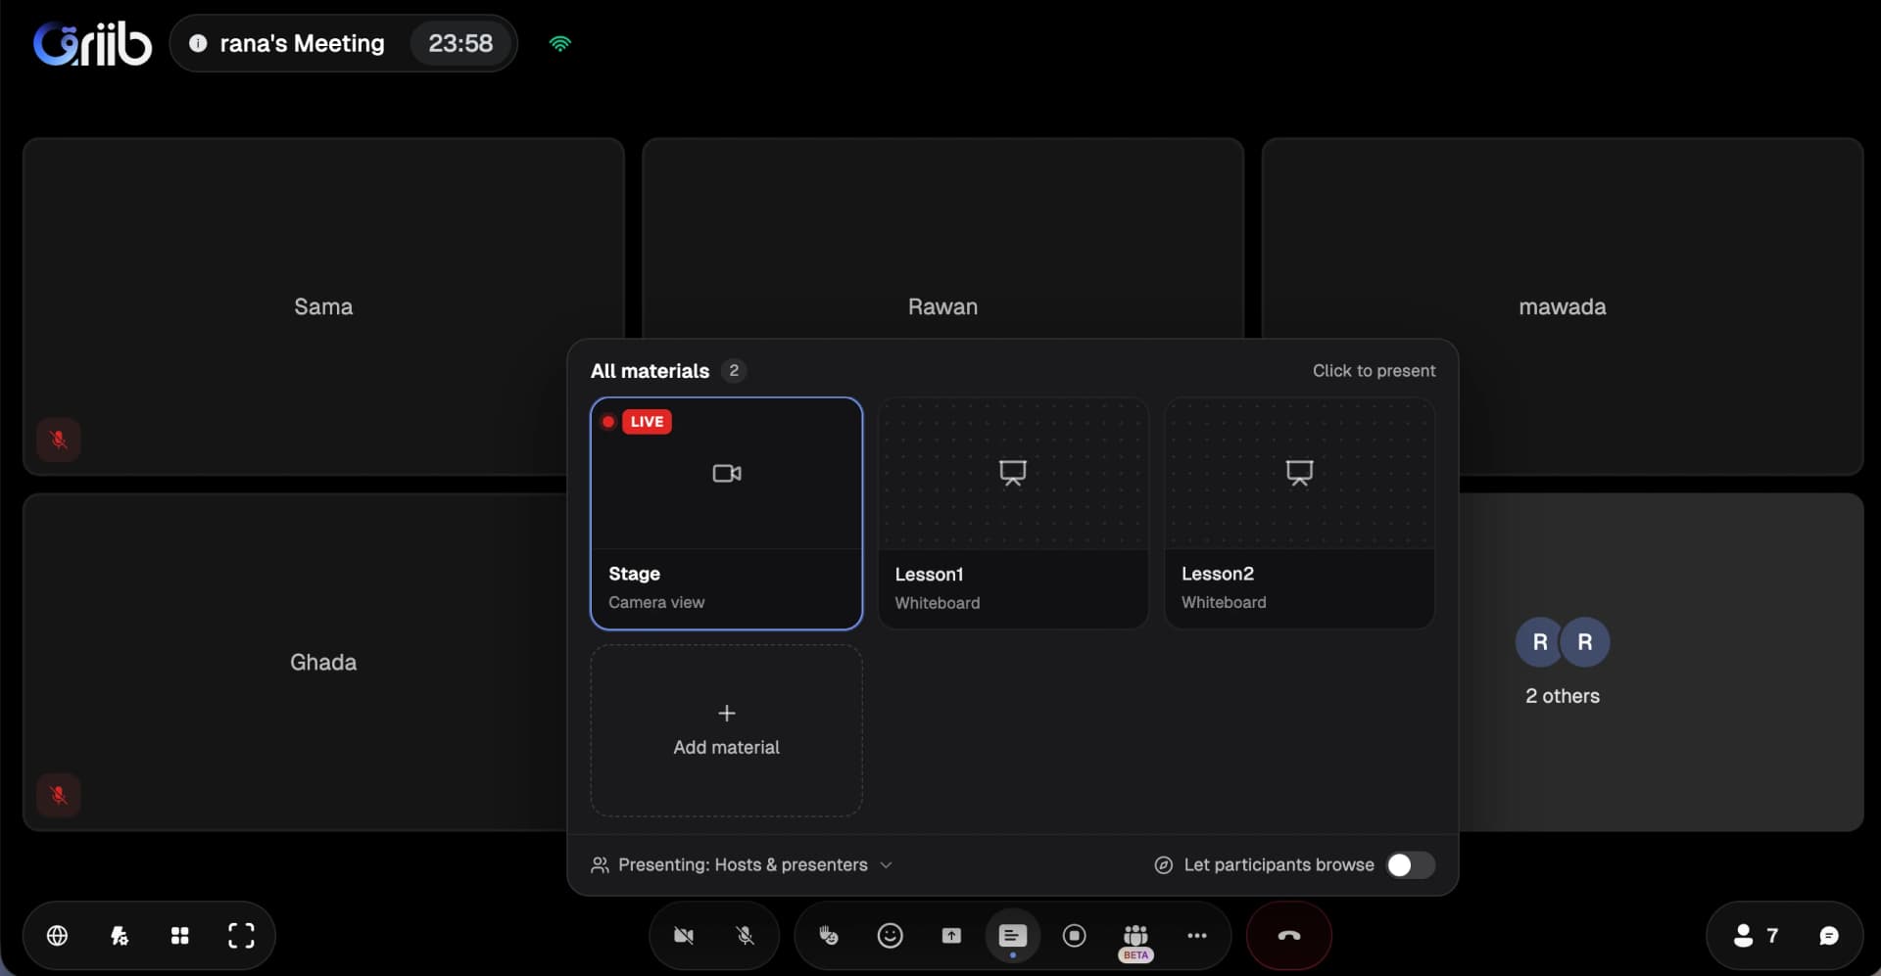Toggle the materials panel icon

pos(1013,936)
